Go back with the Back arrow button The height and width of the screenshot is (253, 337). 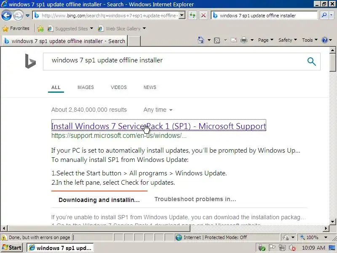tap(6, 16)
